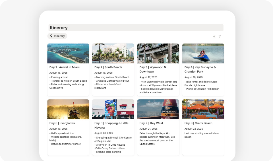This screenshot has height=161, width=273.
Task: Open 'Day 6 | Shopping & Little Havana' title
Action: 111,125
